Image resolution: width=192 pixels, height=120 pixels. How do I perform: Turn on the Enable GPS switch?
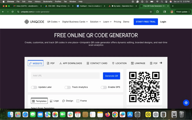pos(104,87)
